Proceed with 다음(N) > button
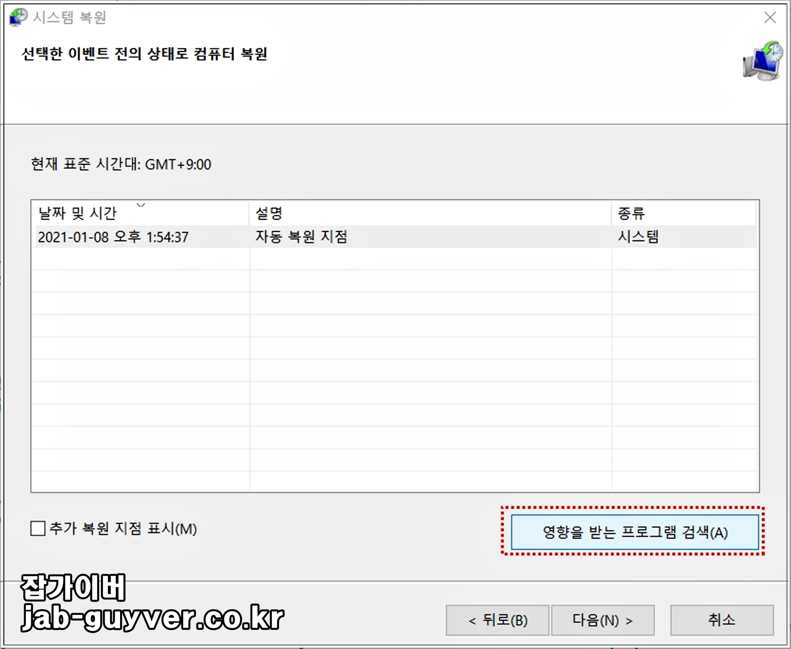Image resolution: width=791 pixels, height=649 pixels. coord(602,621)
